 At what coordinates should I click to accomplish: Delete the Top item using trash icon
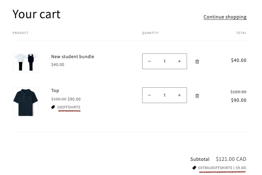[x=197, y=96]
